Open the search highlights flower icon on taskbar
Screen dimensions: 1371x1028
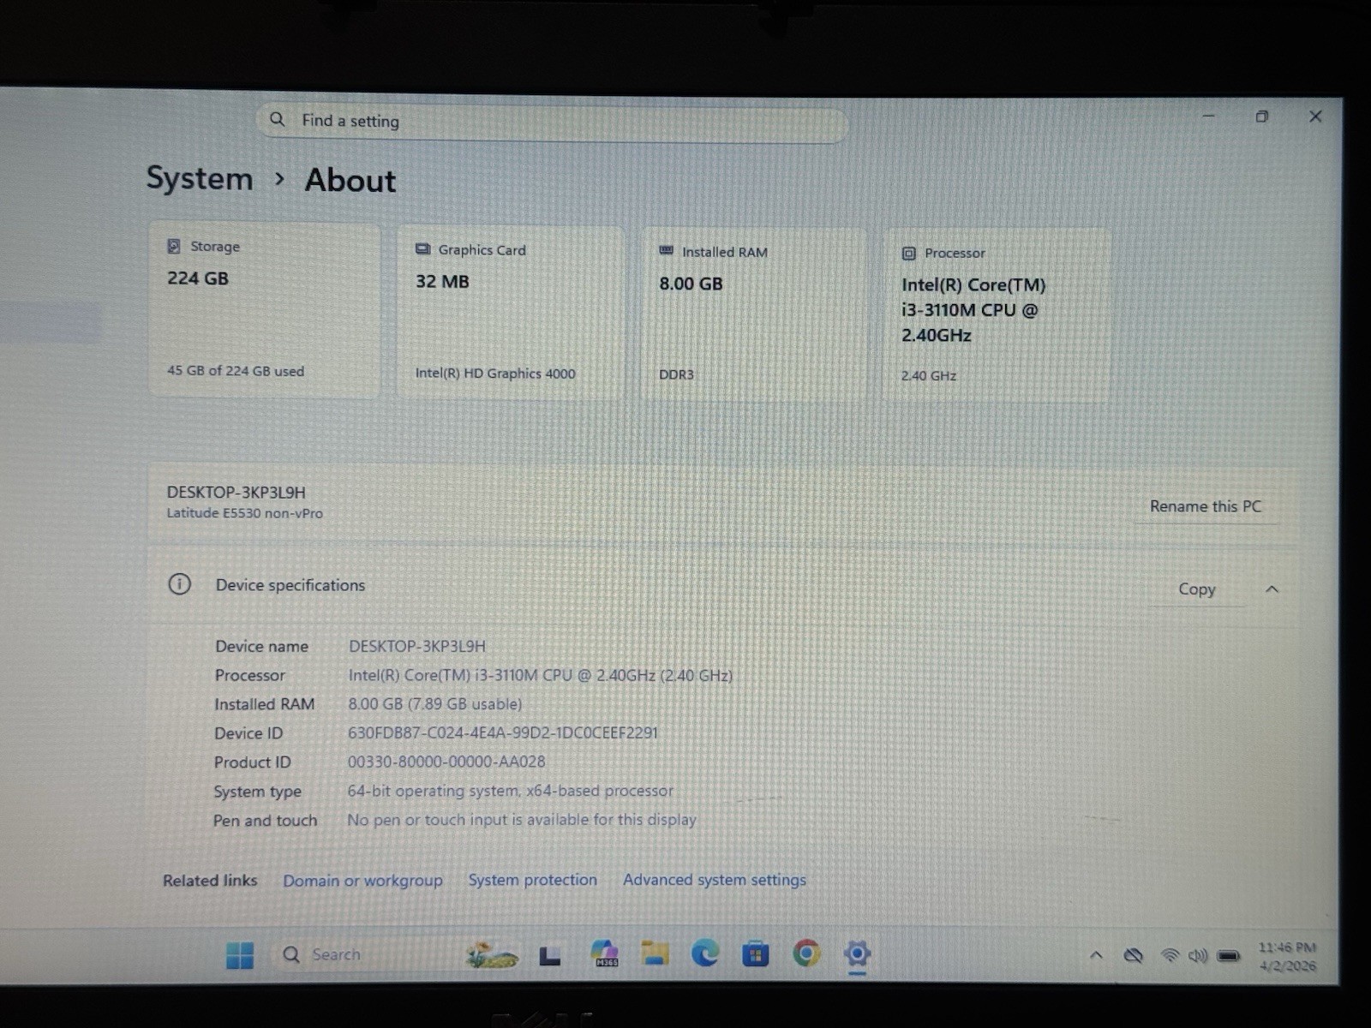[x=491, y=954]
